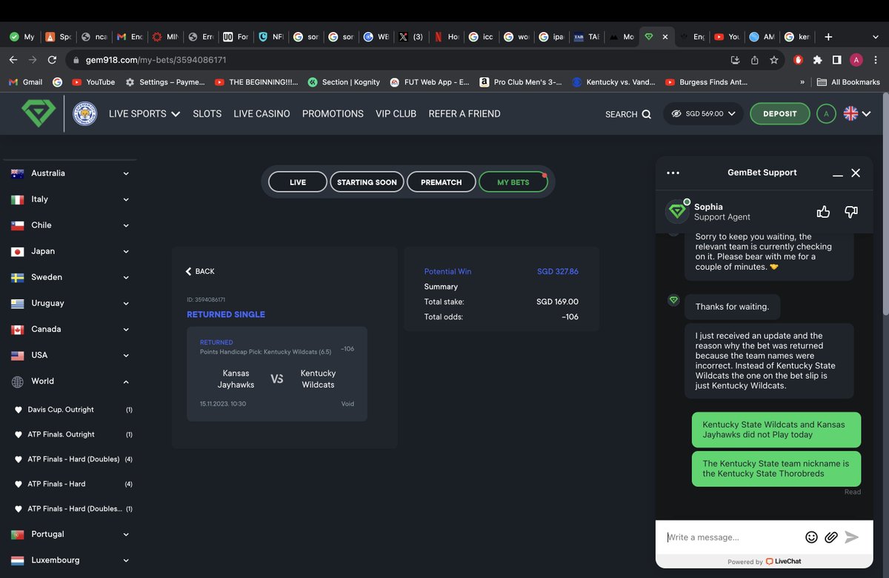The image size is (889, 578).
Task: Favorite ATP Finals - Hard heart icon
Action: [x=19, y=484]
